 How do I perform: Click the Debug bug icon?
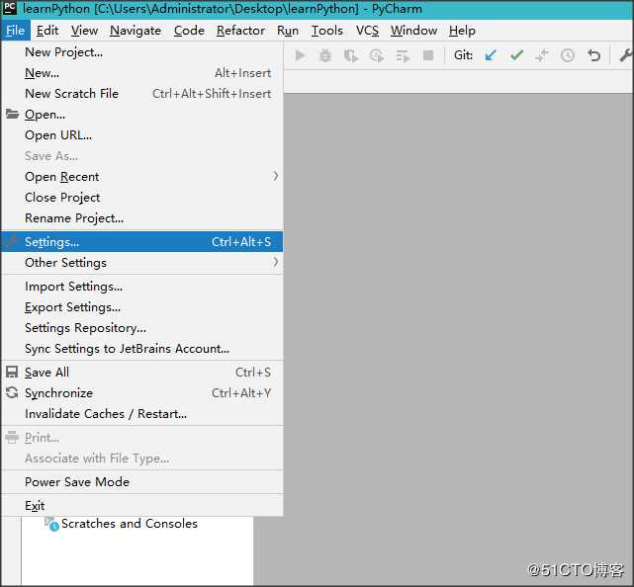click(325, 55)
